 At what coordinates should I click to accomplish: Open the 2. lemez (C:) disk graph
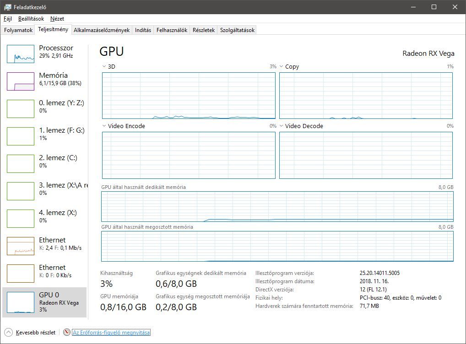[21, 164]
